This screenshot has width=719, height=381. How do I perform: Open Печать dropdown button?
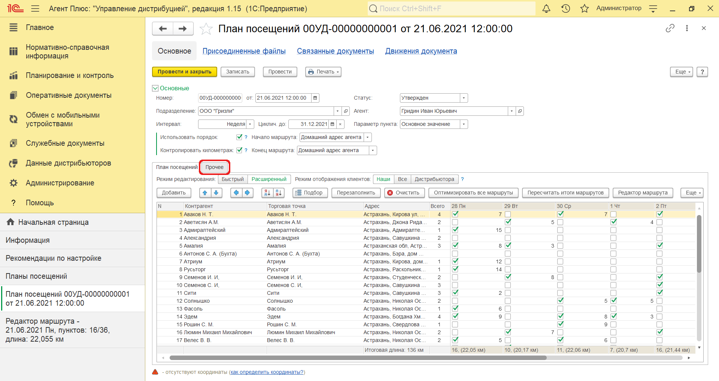323,72
